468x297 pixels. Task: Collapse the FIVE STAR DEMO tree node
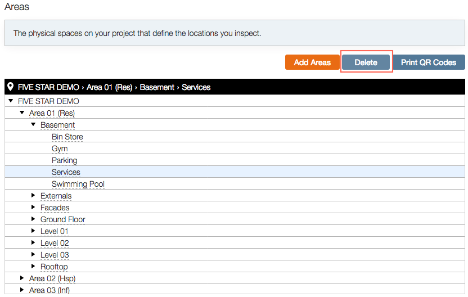tap(11, 101)
